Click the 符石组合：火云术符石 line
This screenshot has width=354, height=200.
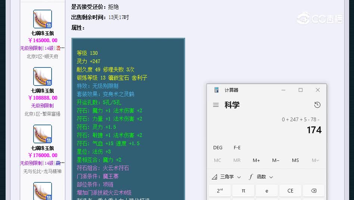point(103,168)
